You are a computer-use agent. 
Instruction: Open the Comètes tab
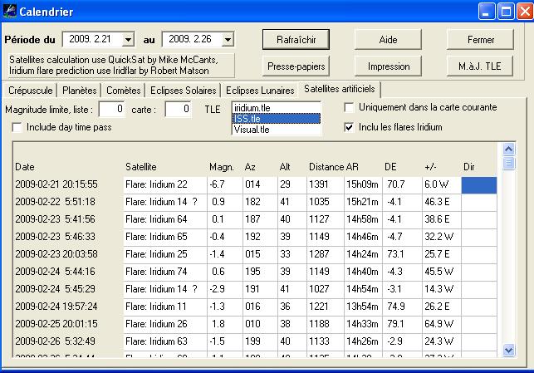click(123, 91)
